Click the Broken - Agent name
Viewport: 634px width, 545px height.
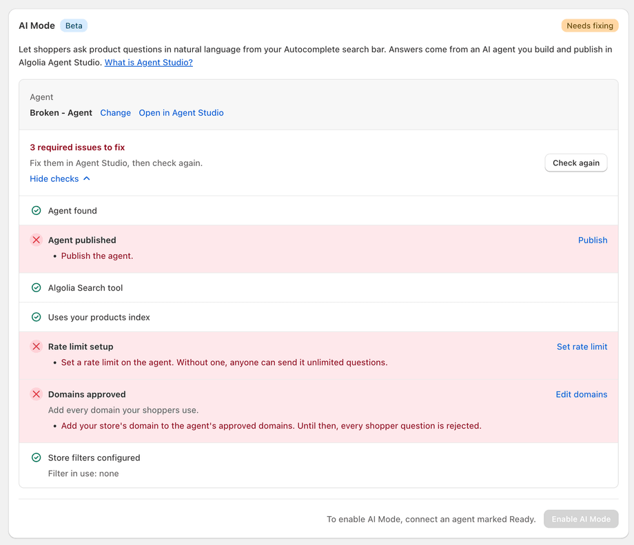tap(61, 113)
